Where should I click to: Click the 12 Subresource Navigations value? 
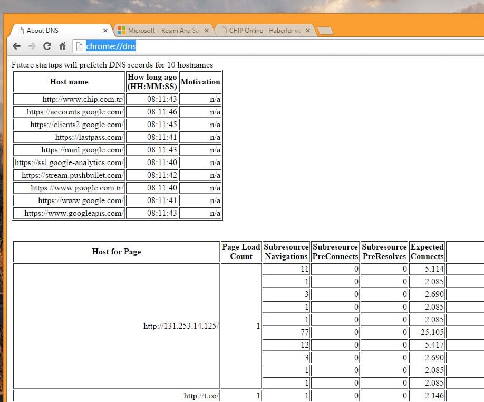coord(286,345)
